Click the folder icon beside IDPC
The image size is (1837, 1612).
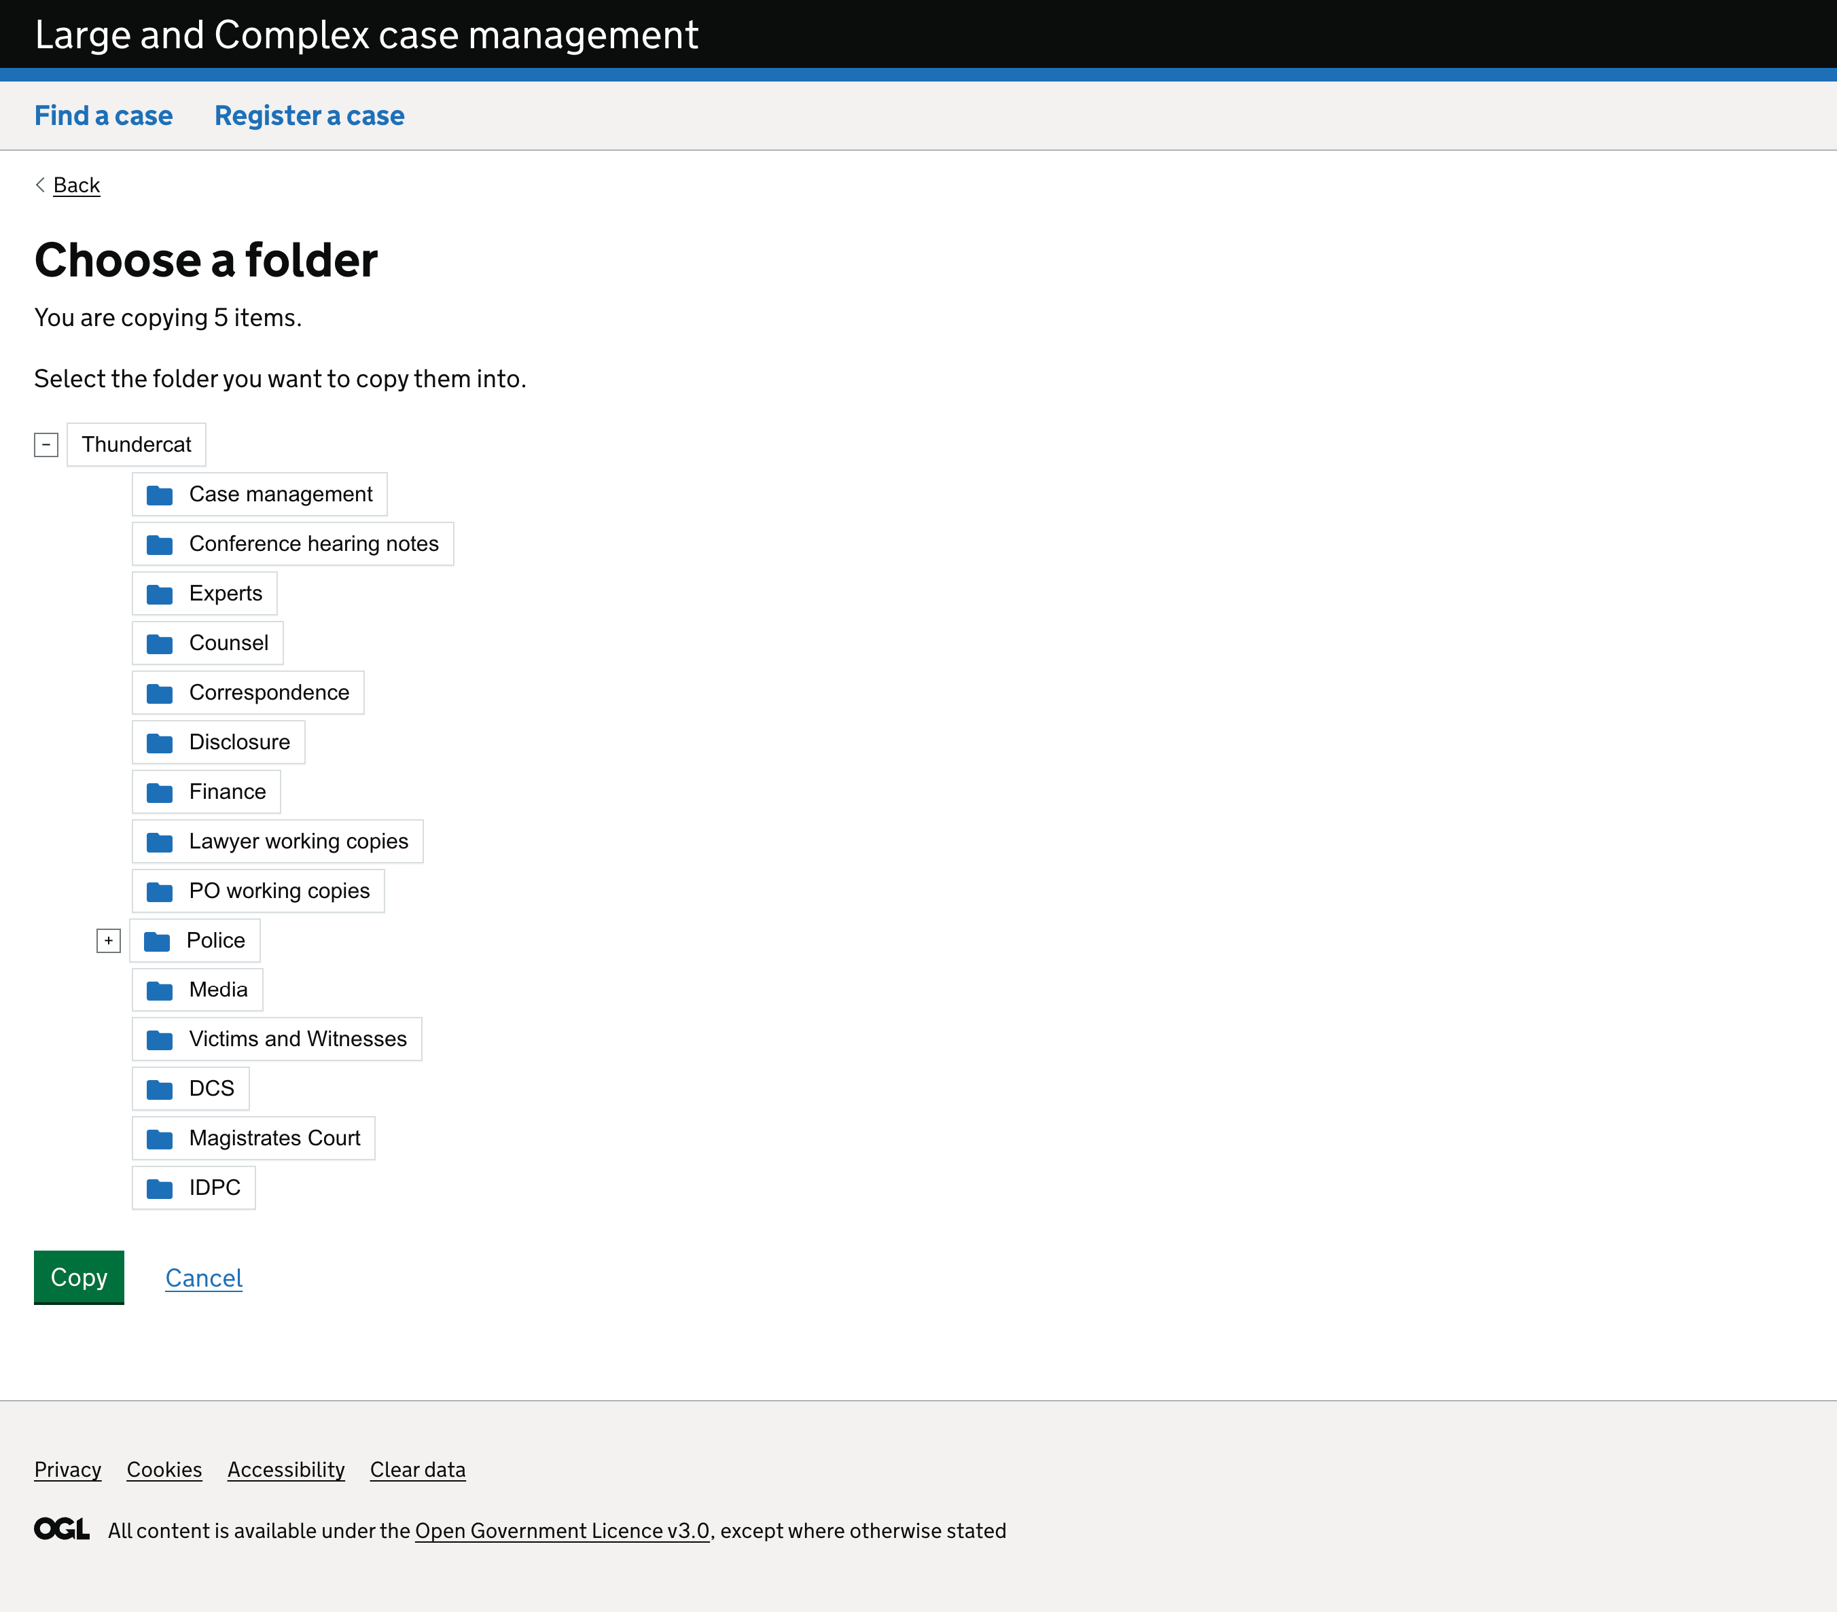pyautogui.click(x=159, y=1188)
